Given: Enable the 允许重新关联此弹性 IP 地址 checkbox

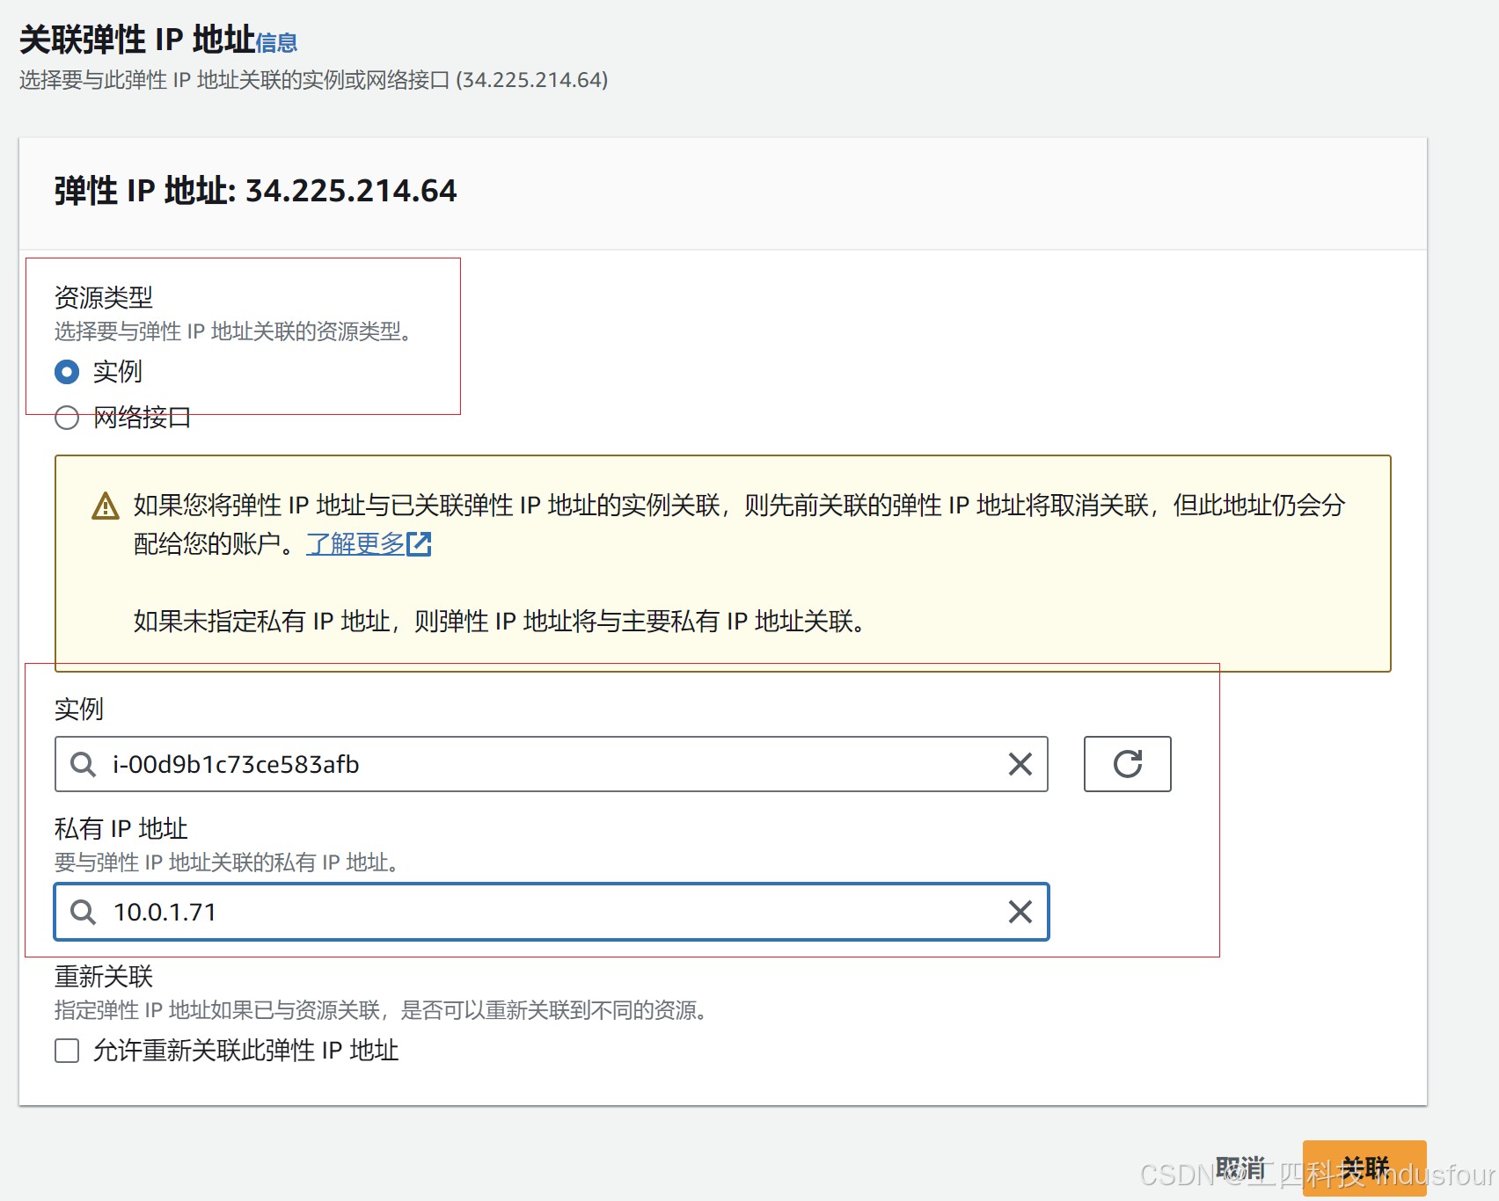Looking at the screenshot, I should pos(67,1051).
